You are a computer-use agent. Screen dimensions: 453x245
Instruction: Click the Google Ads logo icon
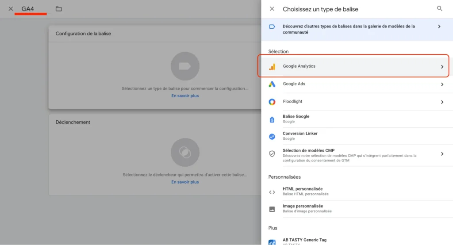coord(272,84)
